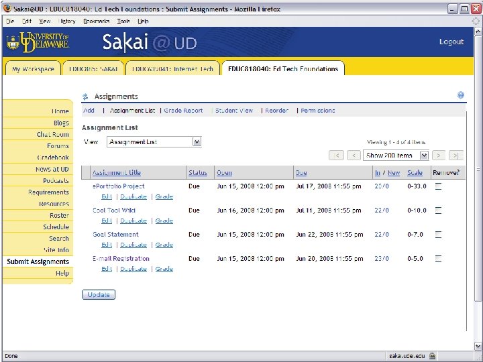This screenshot has height=362, width=483.
Task: Click the browser vertical scrollbar down arrow
Action: click(478, 346)
